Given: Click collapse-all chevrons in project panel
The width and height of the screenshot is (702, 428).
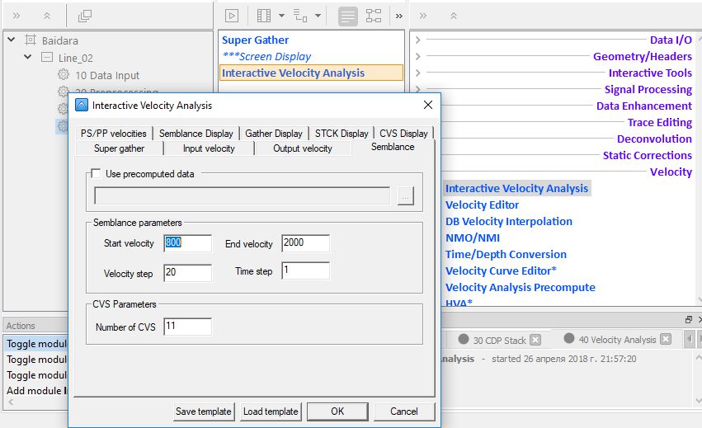Looking at the screenshot, I should pyautogui.click(x=46, y=16).
